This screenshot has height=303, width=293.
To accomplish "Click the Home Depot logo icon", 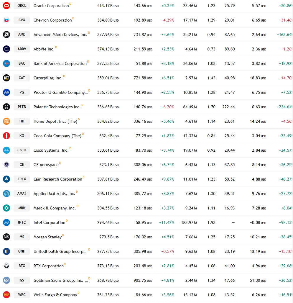I will [6, 121].
